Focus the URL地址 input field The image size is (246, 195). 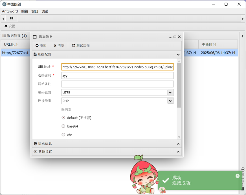click(117, 67)
